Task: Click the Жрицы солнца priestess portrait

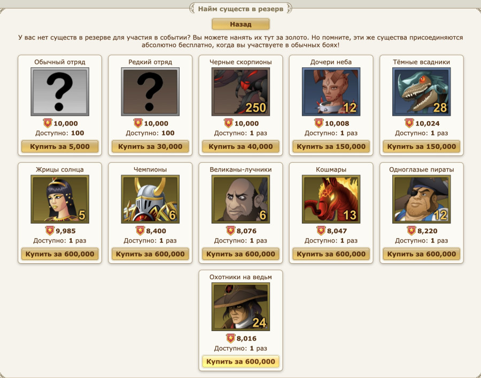Action: (60, 199)
